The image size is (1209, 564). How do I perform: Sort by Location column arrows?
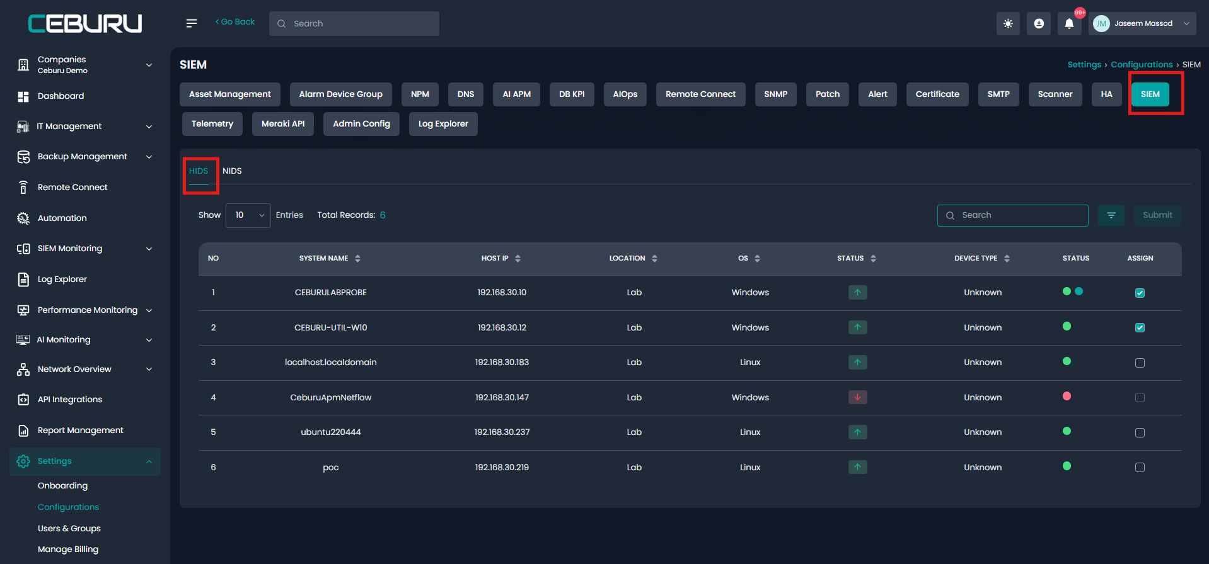click(x=654, y=259)
